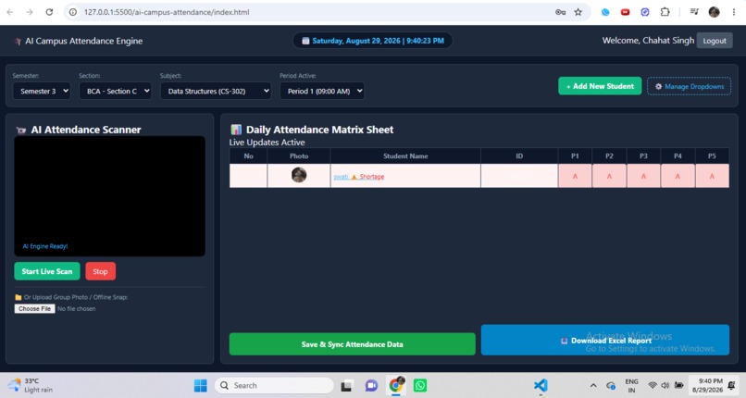
Task: Click the AI scanner camera preview
Action: (109, 196)
